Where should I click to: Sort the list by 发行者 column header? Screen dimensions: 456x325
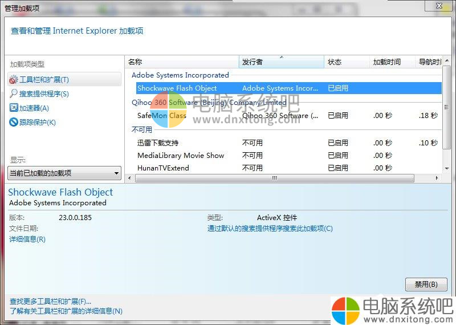281,62
